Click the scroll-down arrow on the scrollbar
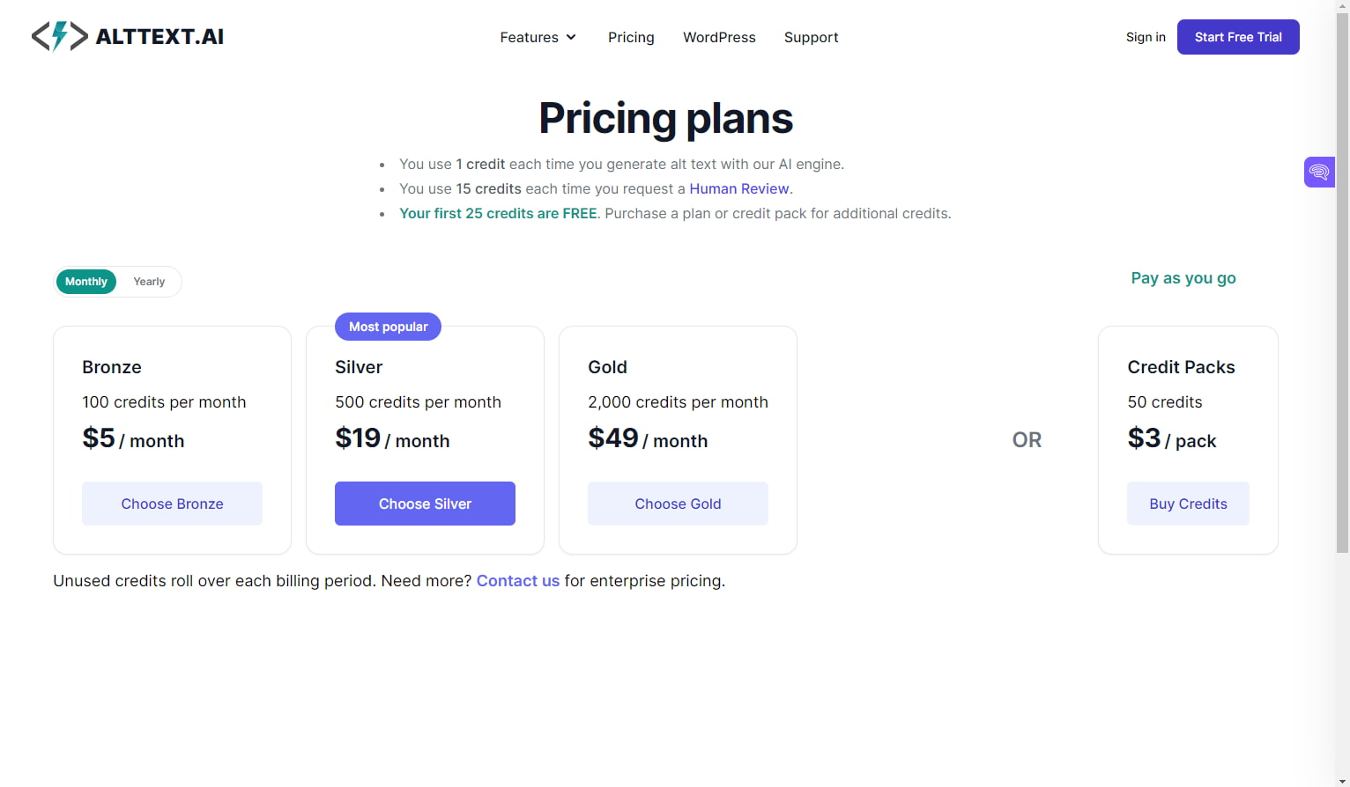 (1343, 778)
